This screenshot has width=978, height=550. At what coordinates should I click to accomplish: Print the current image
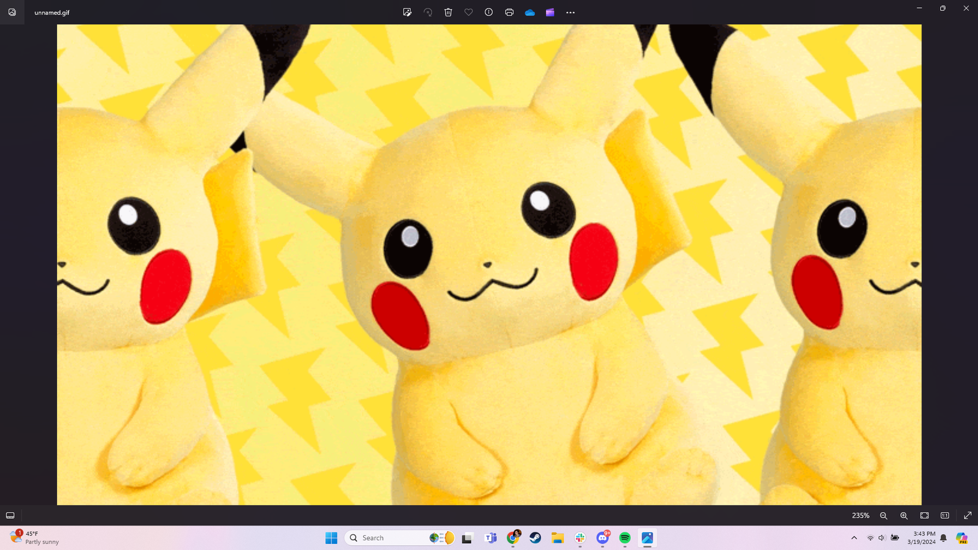[509, 12]
